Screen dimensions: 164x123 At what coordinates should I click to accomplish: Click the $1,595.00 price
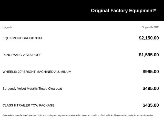[149, 55]
